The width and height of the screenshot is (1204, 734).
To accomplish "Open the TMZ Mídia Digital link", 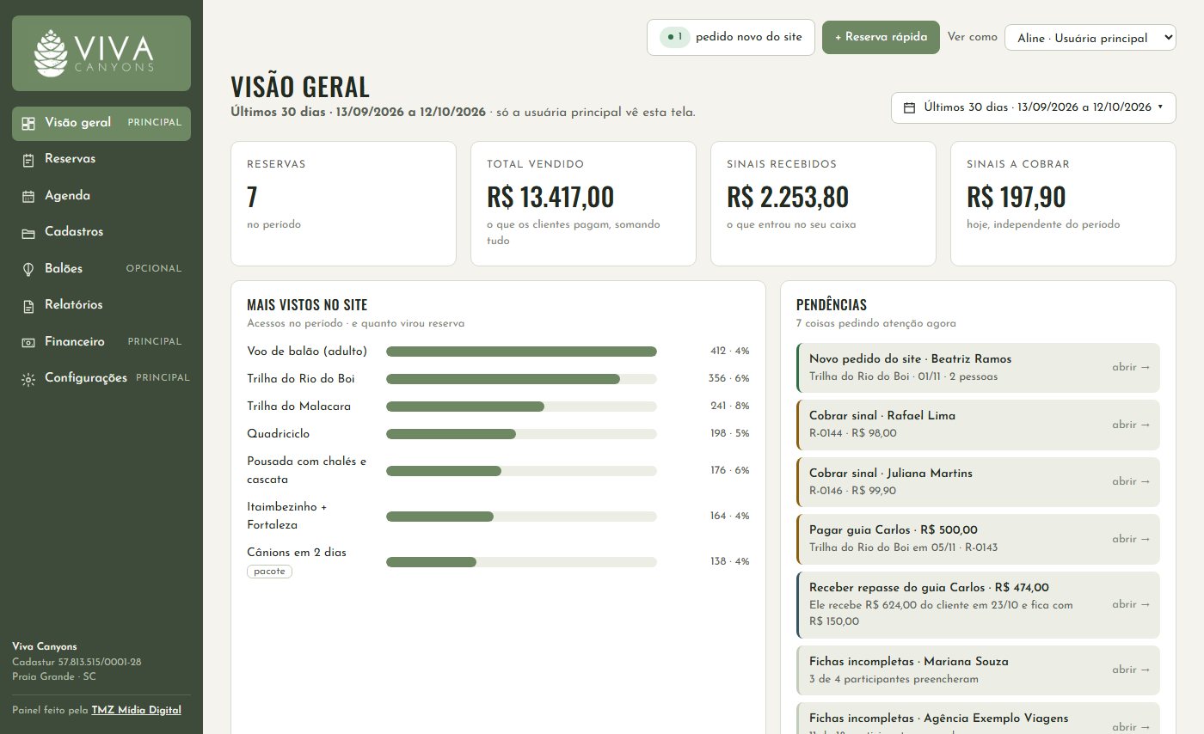I will 136,710.
